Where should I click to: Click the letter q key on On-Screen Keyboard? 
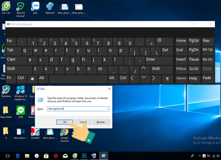pos(27,51)
